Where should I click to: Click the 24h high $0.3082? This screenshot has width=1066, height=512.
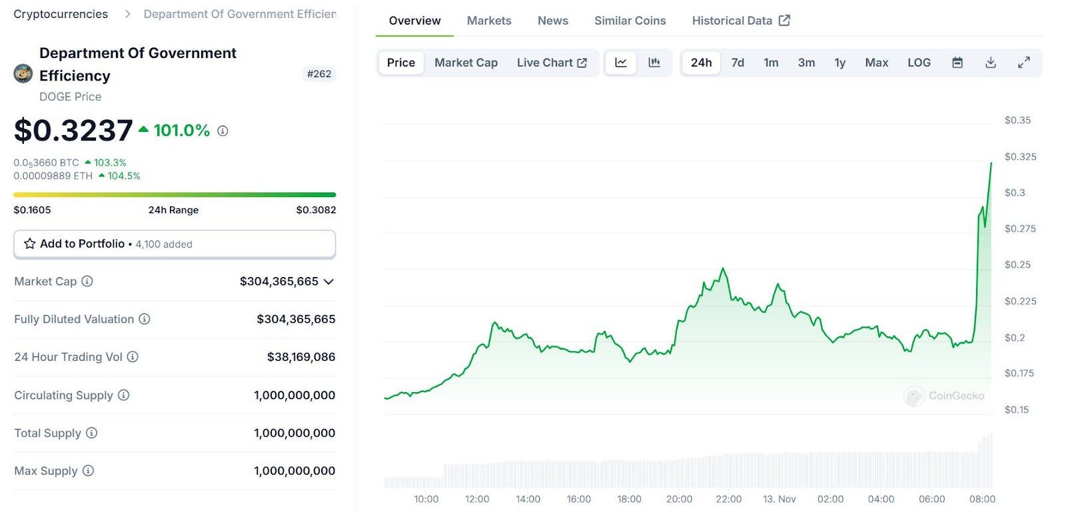tap(316, 210)
